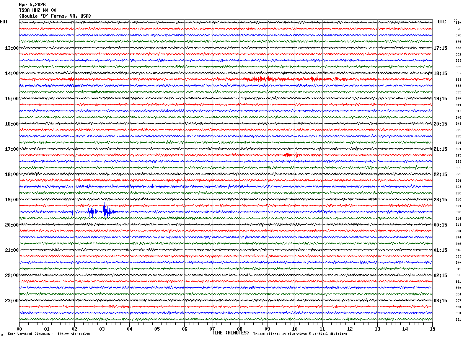Screen dimensions: 463x339
Task: Click the DC offset value 625
Action: click(x=458, y=155)
